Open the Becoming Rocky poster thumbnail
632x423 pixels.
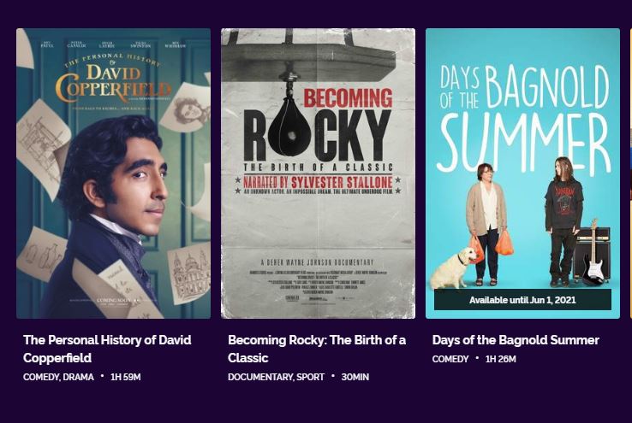click(x=318, y=173)
